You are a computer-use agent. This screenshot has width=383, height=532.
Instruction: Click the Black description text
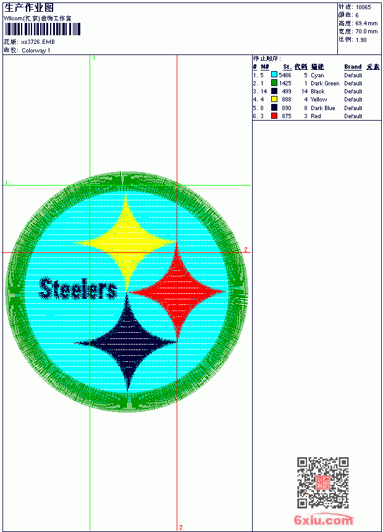point(318,92)
